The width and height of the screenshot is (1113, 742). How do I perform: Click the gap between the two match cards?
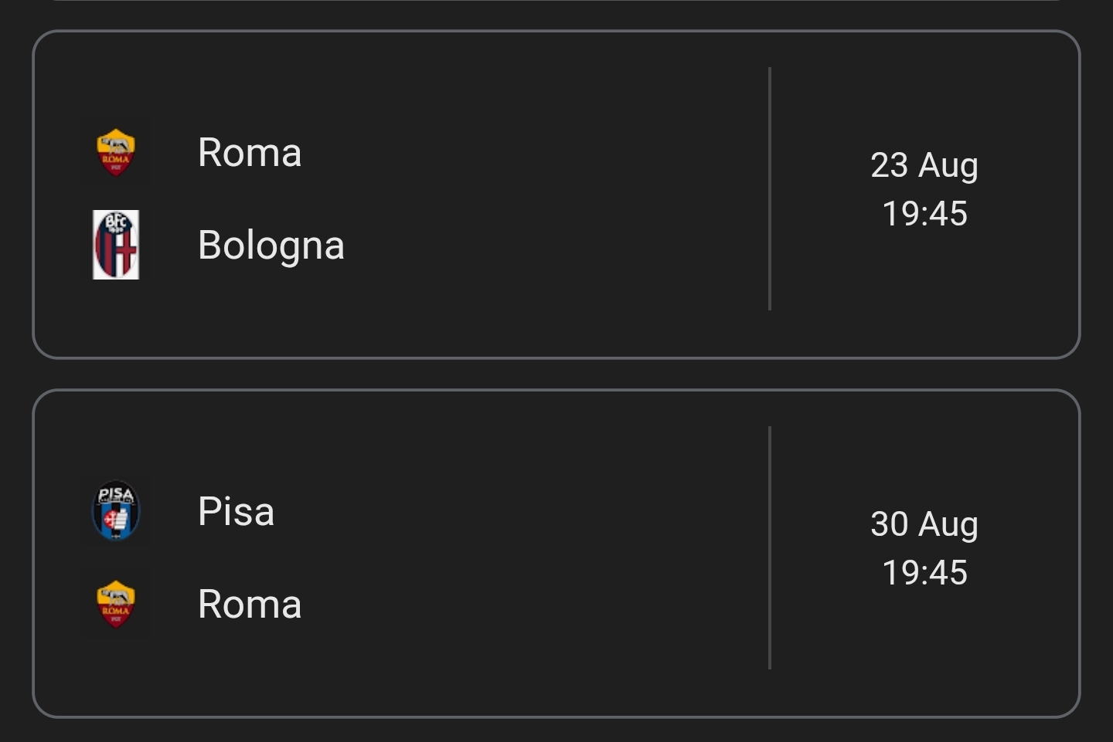[x=556, y=374]
